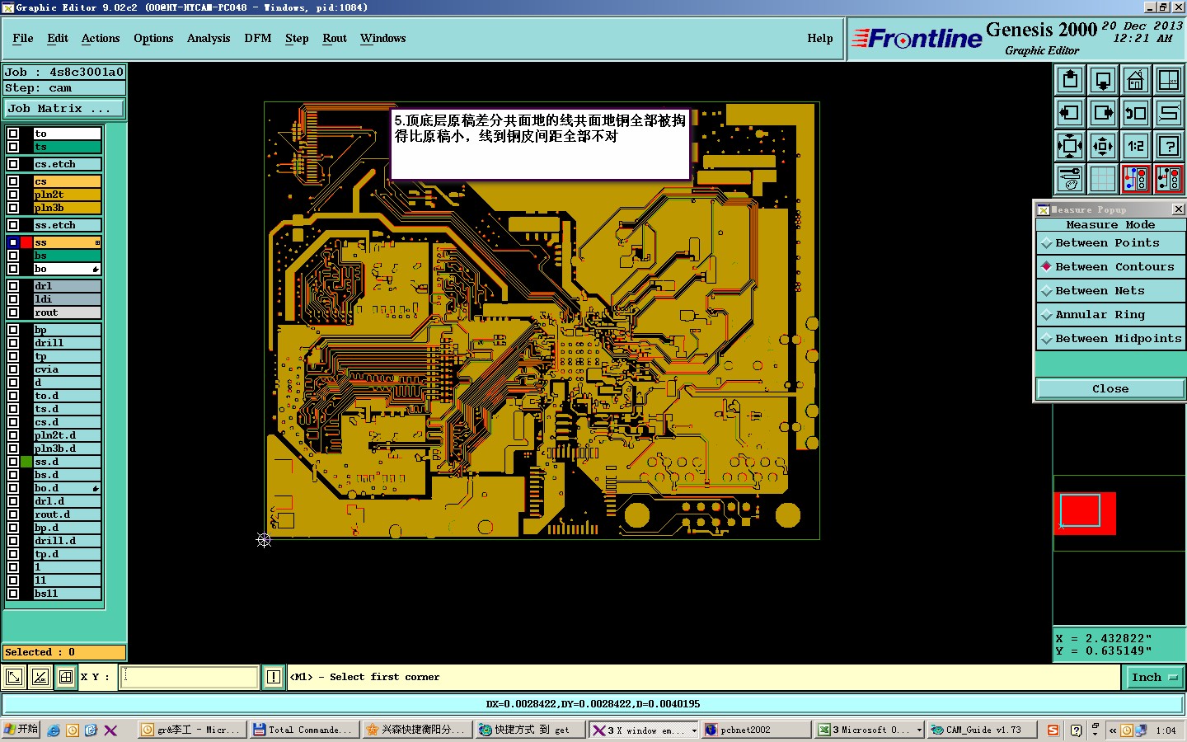
Task: Click the colored net highlight traffic-light icon
Action: coord(1136,179)
